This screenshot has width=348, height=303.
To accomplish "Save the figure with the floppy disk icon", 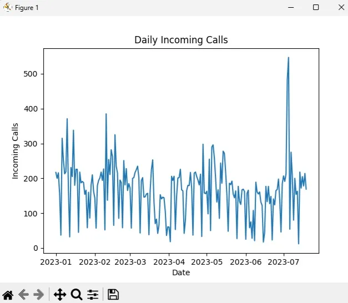I will (x=113, y=295).
